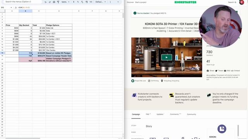Click the Sheets horizontal scrollbar
This screenshot has height=139, width=248.
point(23,138)
